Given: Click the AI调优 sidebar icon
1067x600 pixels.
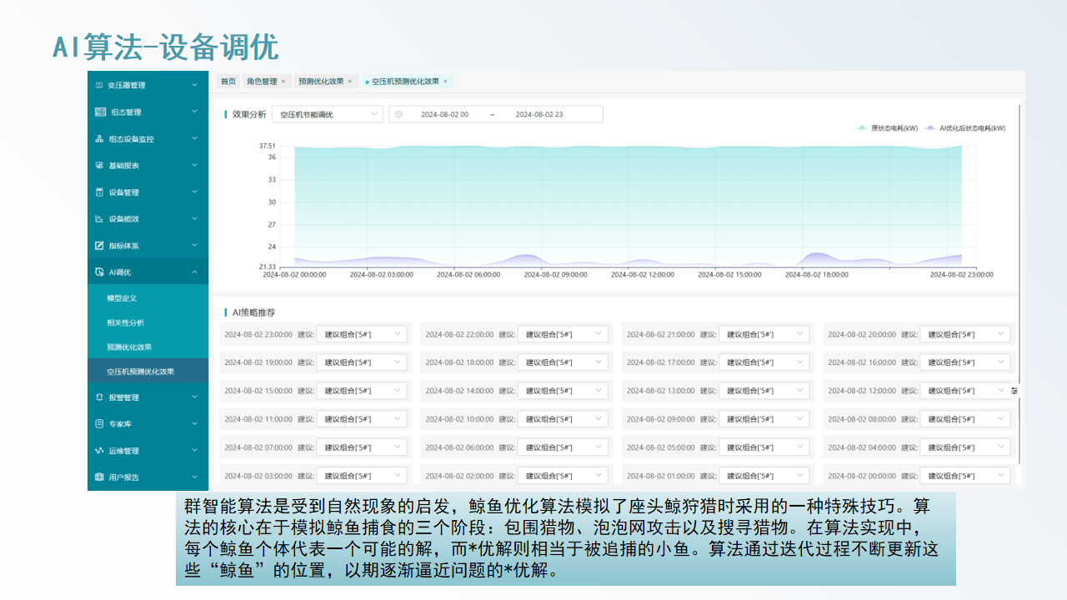Looking at the screenshot, I should (99, 272).
